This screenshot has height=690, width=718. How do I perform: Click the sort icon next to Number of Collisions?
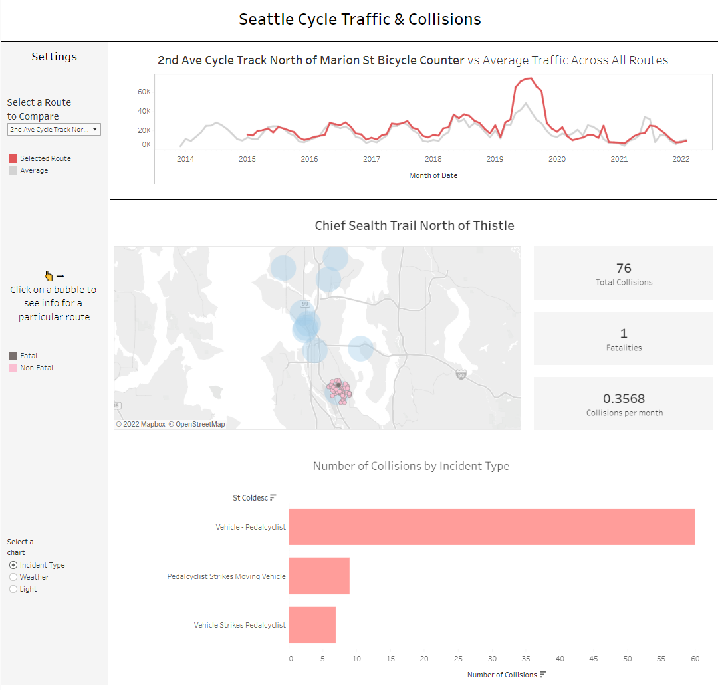(x=543, y=675)
